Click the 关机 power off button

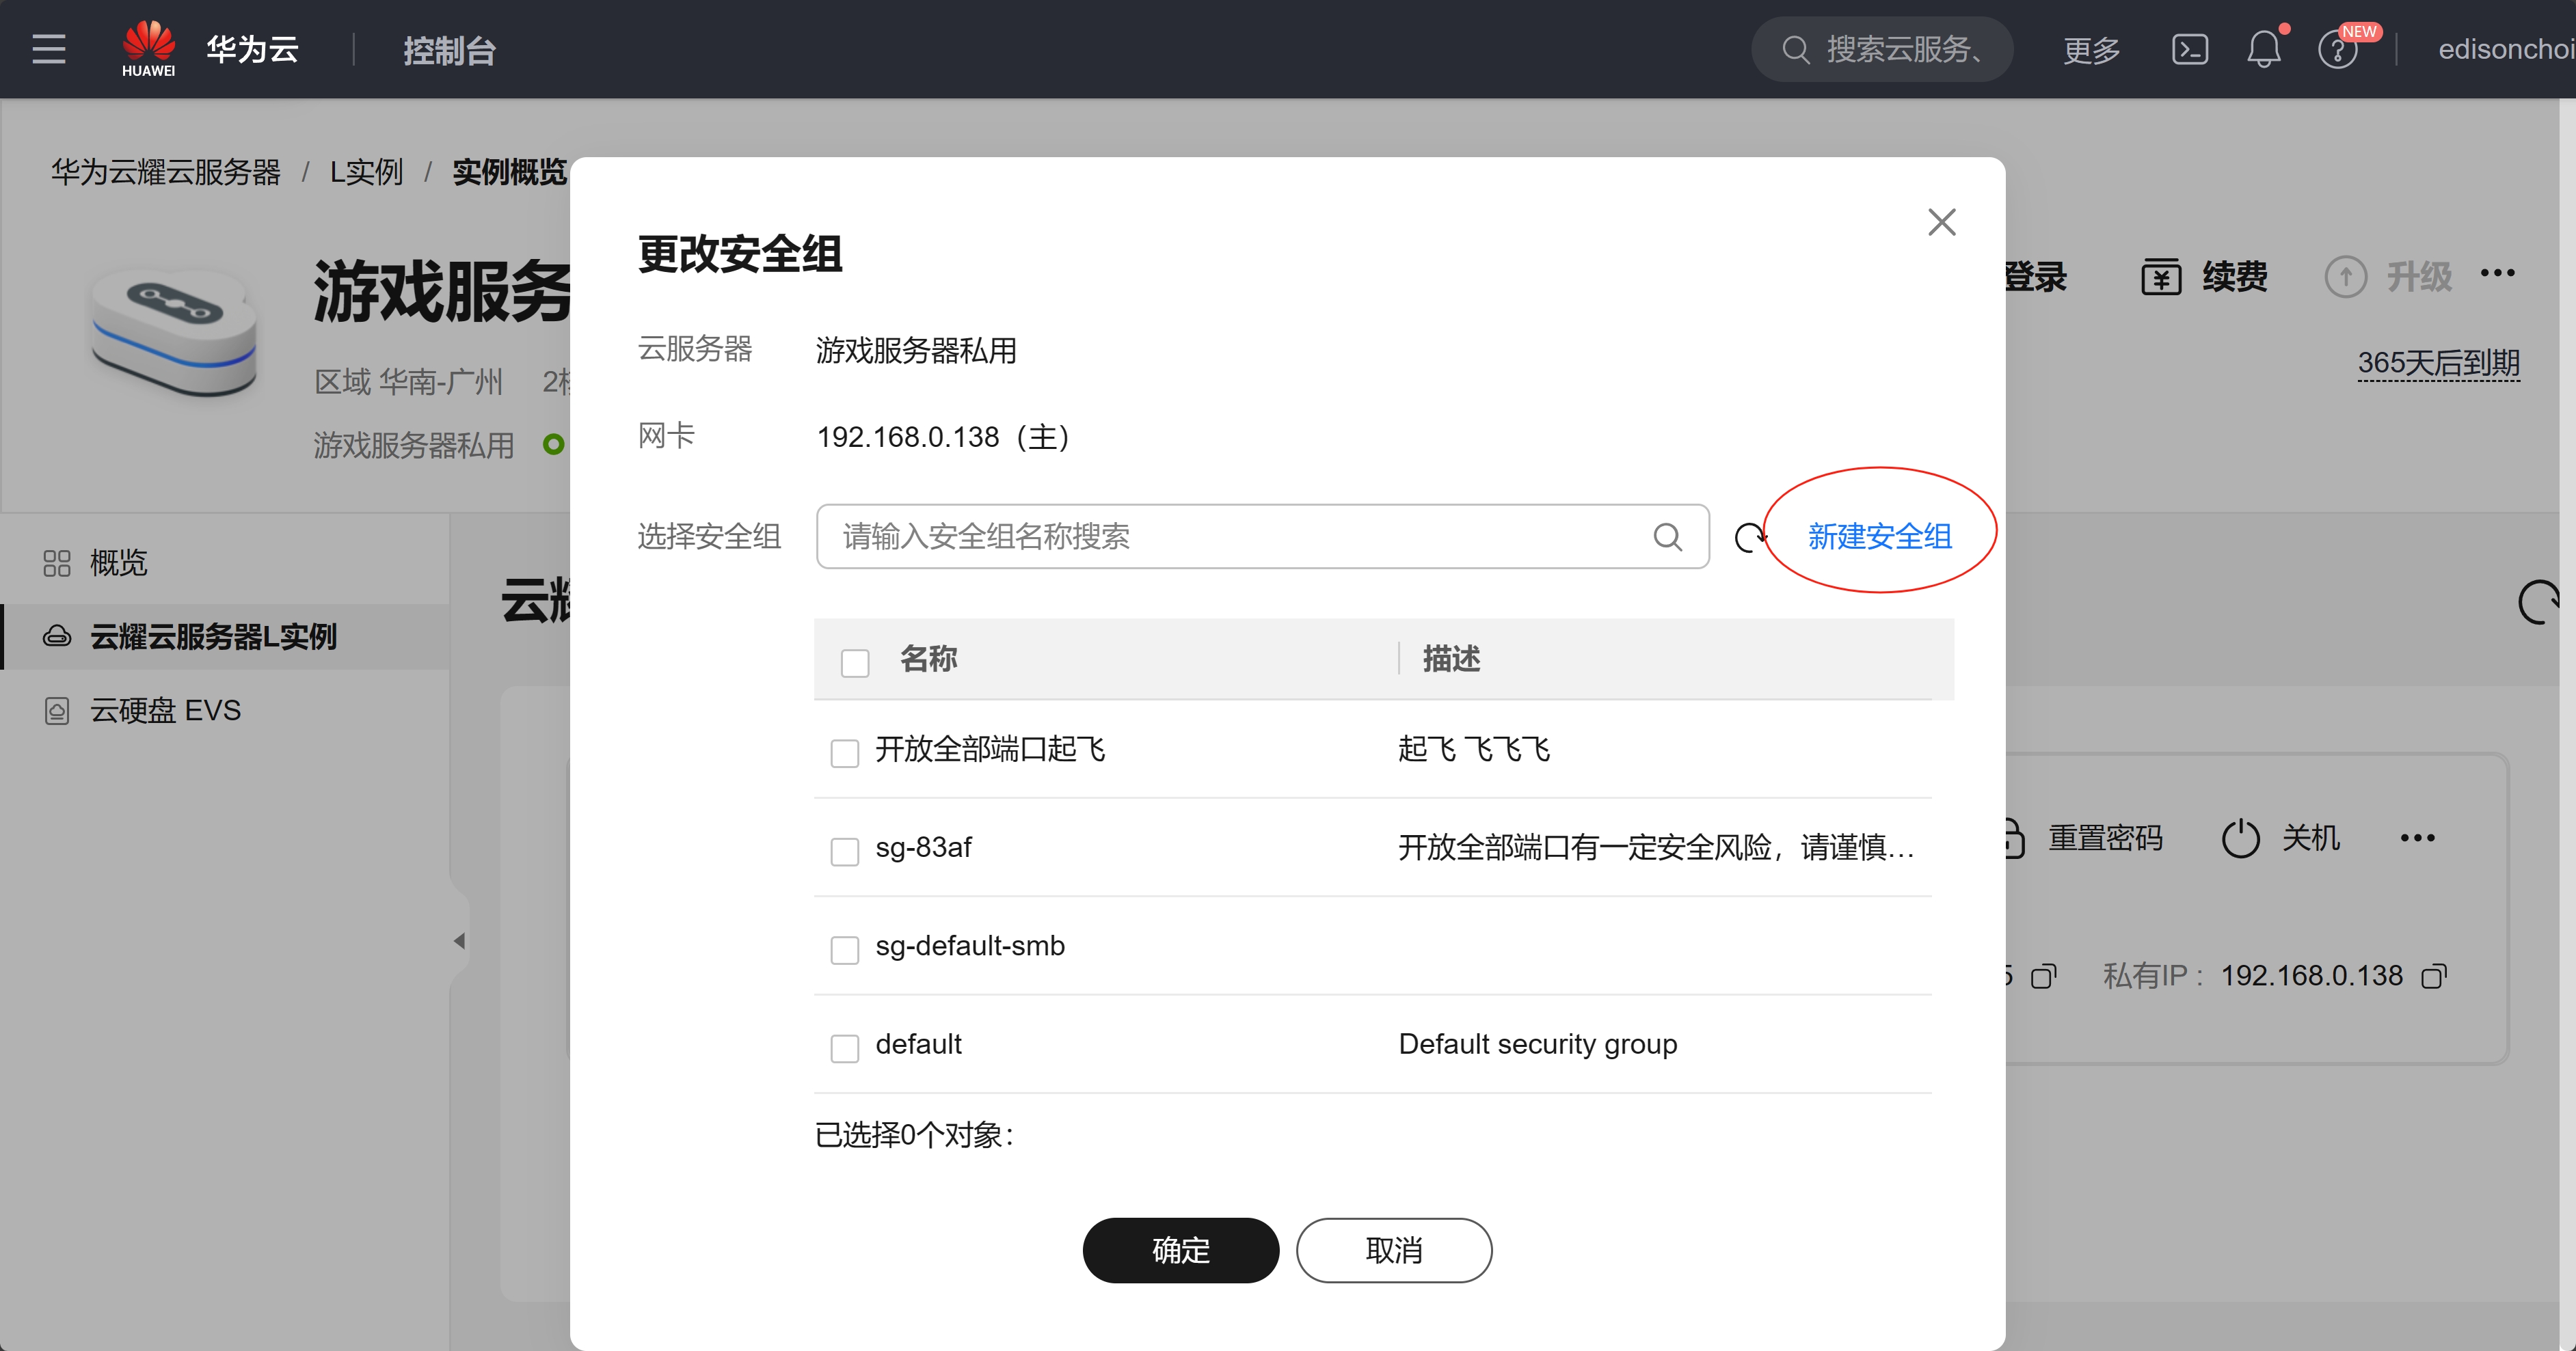[2280, 837]
